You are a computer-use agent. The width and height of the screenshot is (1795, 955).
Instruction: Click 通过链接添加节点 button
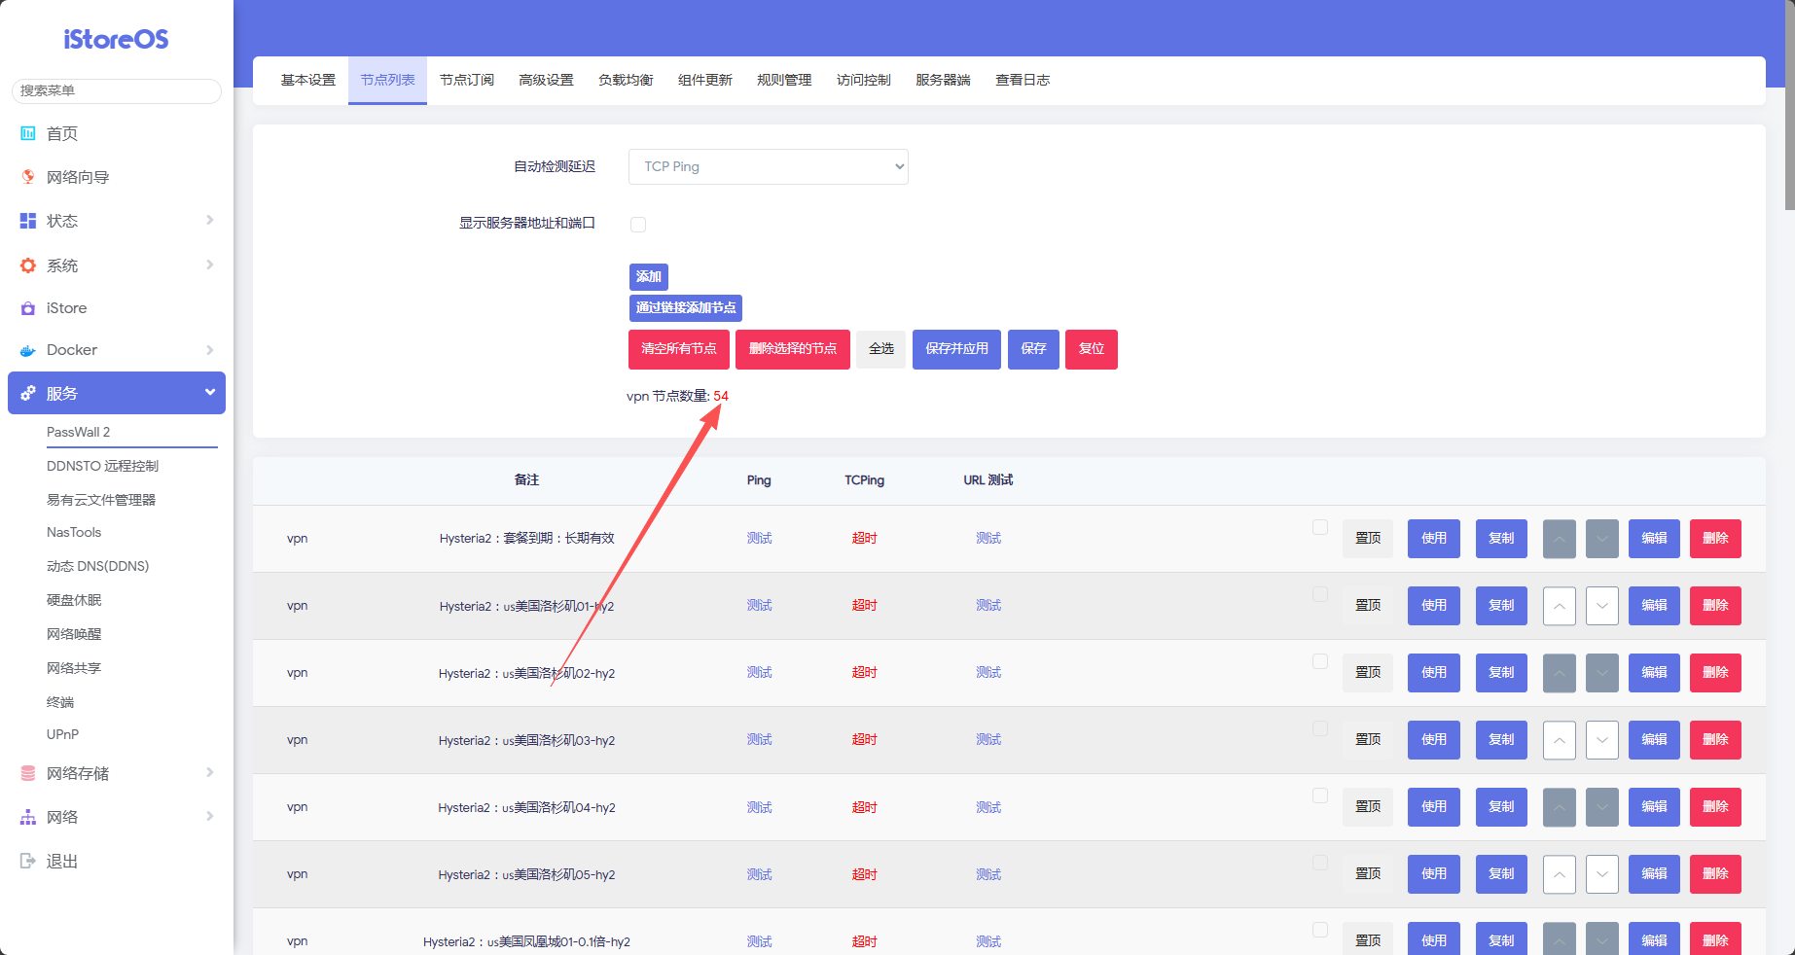[x=686, y=308]
